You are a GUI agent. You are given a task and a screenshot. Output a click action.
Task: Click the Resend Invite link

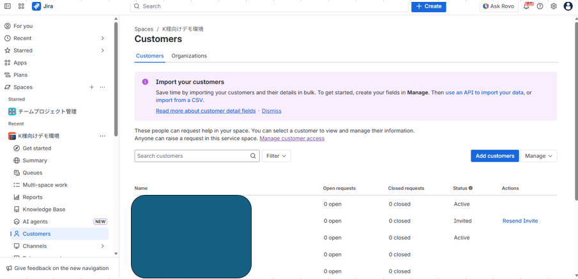520,221
